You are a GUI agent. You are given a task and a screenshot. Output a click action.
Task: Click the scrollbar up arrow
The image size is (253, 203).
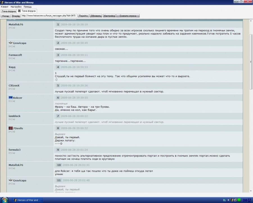coord(251,21)
